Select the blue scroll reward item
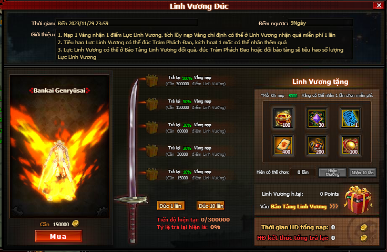 (x=351, y=118)
